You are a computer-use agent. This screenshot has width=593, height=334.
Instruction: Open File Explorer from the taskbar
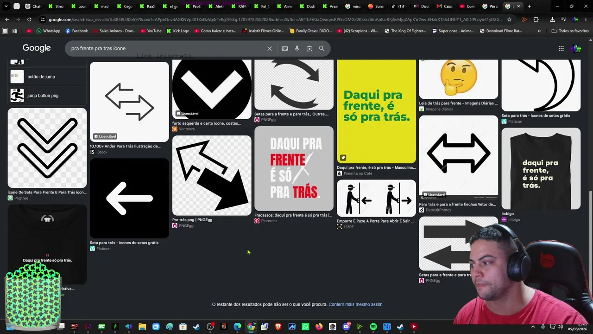pos(142,327)
